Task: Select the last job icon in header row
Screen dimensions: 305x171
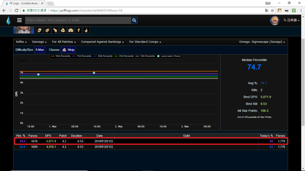Action: point(86,30)
